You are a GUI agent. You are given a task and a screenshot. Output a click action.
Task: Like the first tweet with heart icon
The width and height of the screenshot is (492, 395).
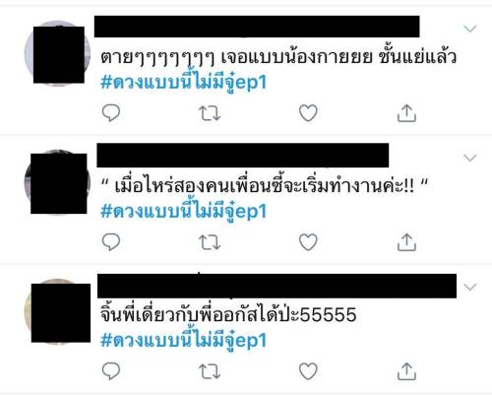308,113
